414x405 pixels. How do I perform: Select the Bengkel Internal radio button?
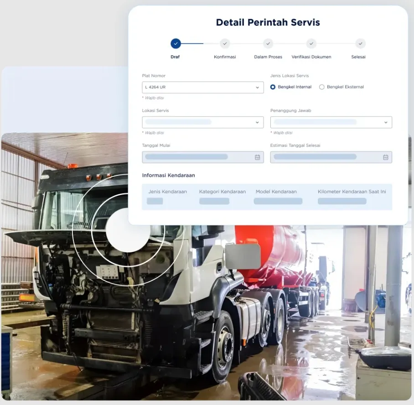273,87
